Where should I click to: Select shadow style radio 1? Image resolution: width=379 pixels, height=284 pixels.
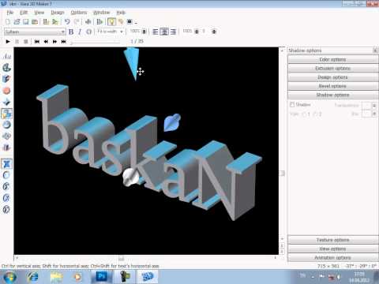pyautogui.click(x=305, y=114)
